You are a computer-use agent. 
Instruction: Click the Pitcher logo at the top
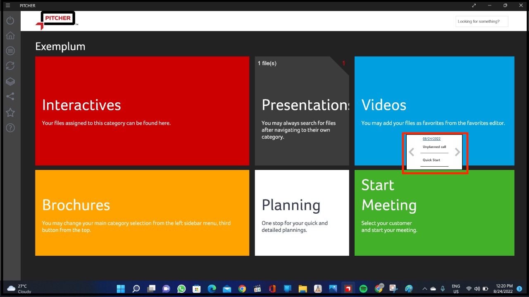56,20
